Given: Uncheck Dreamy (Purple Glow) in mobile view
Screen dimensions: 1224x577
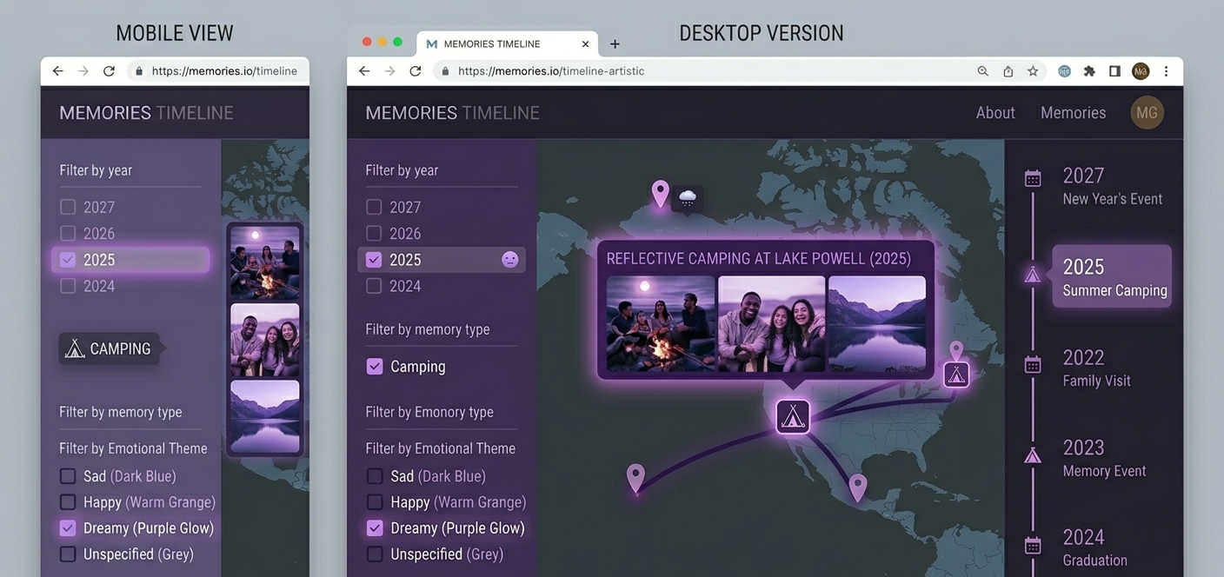Looking at the screenshot, I should point(68,527).
